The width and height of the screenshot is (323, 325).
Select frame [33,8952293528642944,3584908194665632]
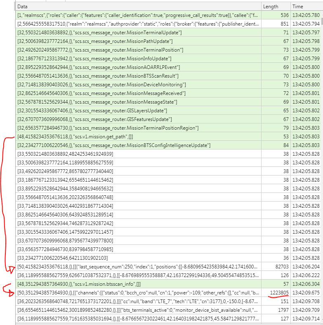click(168, 189)
